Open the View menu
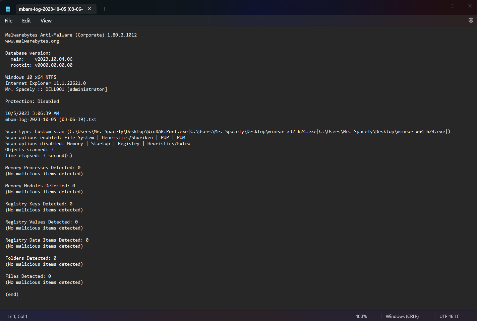The image size is (477, 321). pyautogui.click(x=46, y=20)
